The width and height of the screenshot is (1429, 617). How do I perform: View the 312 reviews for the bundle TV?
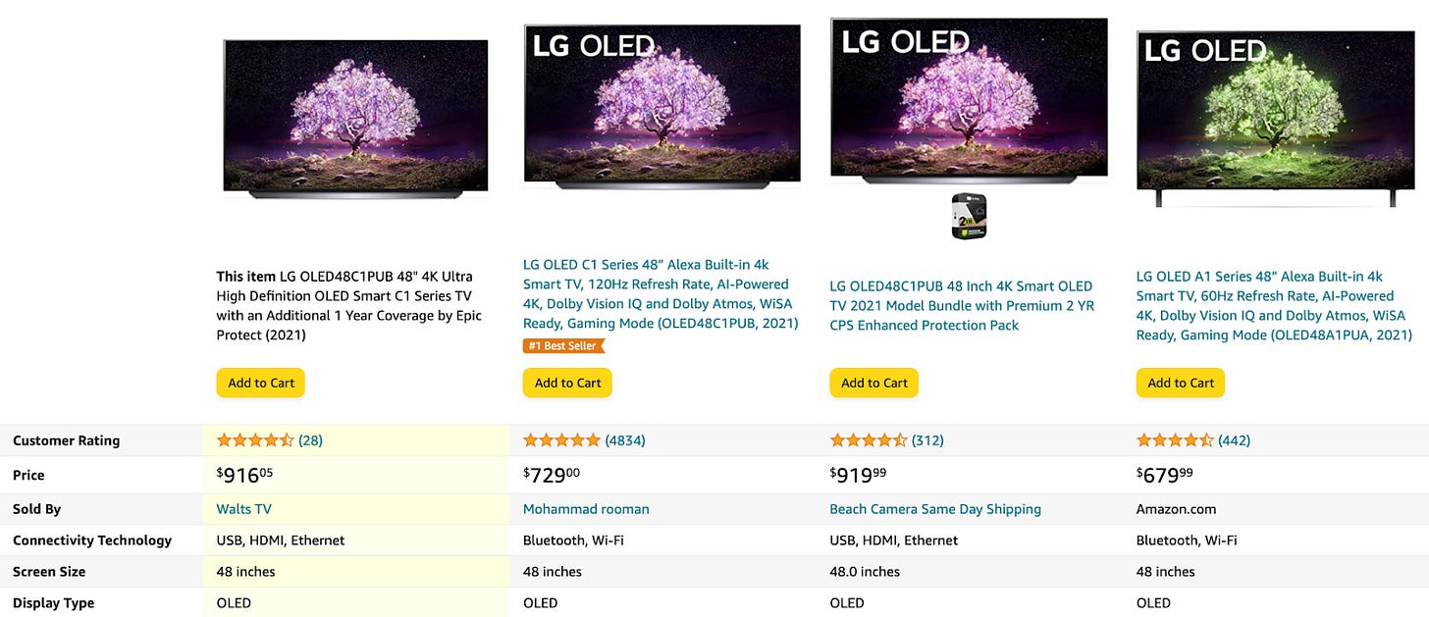(x=927, y=439)
